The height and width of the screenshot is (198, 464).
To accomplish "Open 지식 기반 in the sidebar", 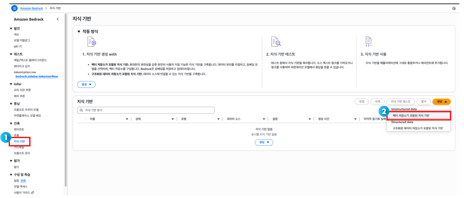I will coord(19,141).
